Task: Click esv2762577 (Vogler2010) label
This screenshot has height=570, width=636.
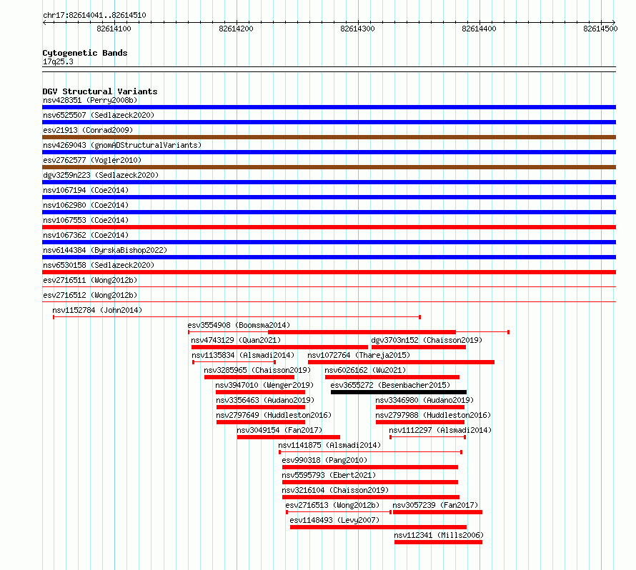Action: [x=92, y=160]
